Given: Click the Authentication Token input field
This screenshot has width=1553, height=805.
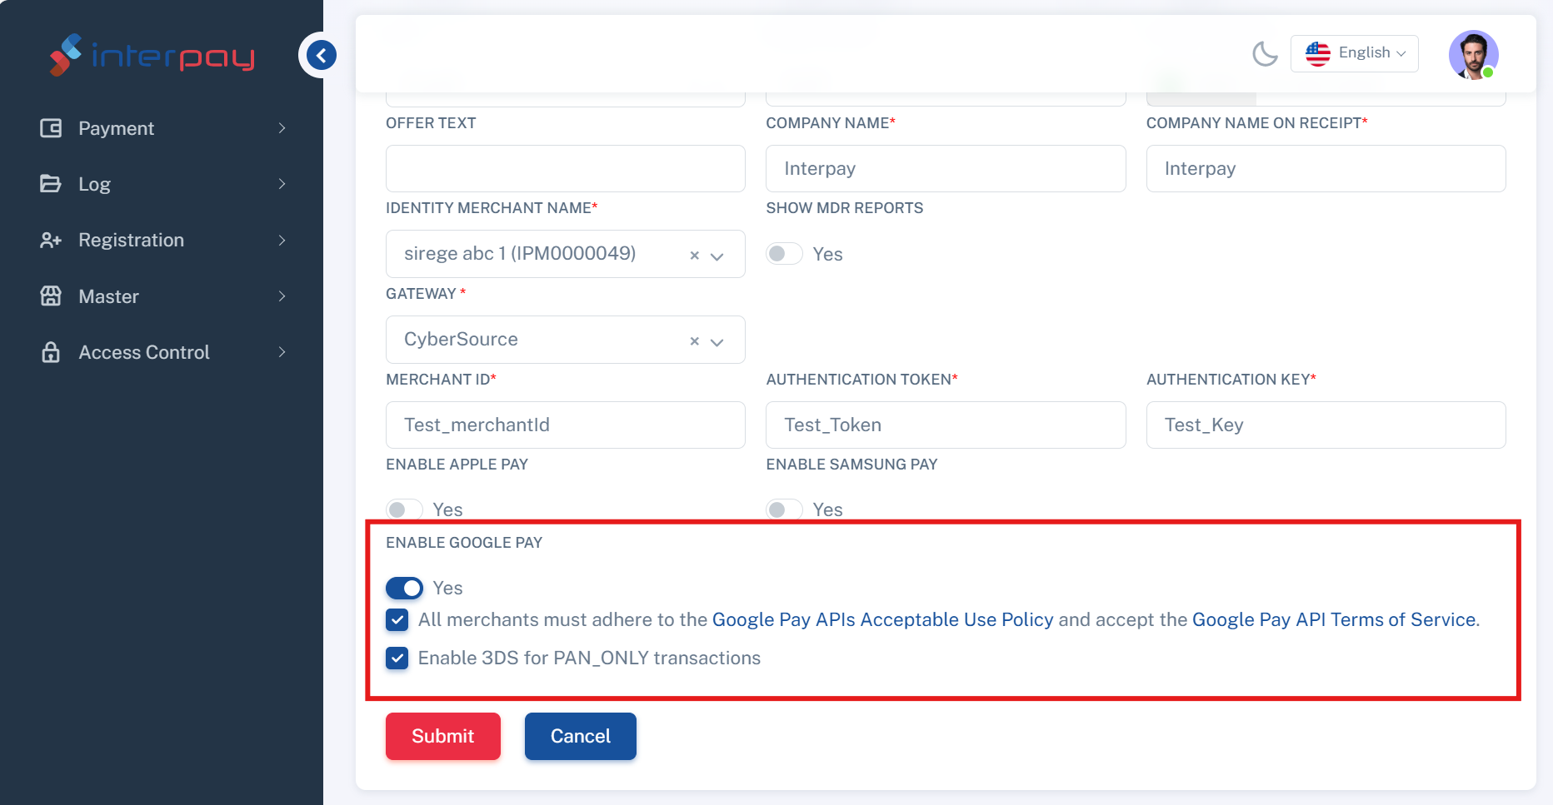Looking at the screenshot, I should 946,425.
